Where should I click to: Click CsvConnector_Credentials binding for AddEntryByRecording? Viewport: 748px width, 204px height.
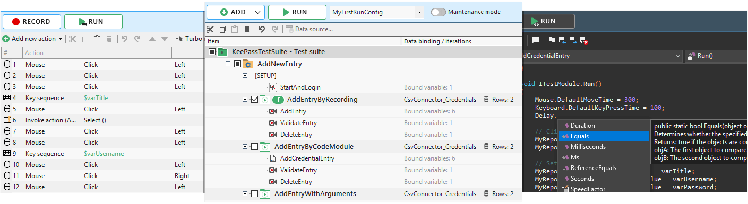pos(440,100)
